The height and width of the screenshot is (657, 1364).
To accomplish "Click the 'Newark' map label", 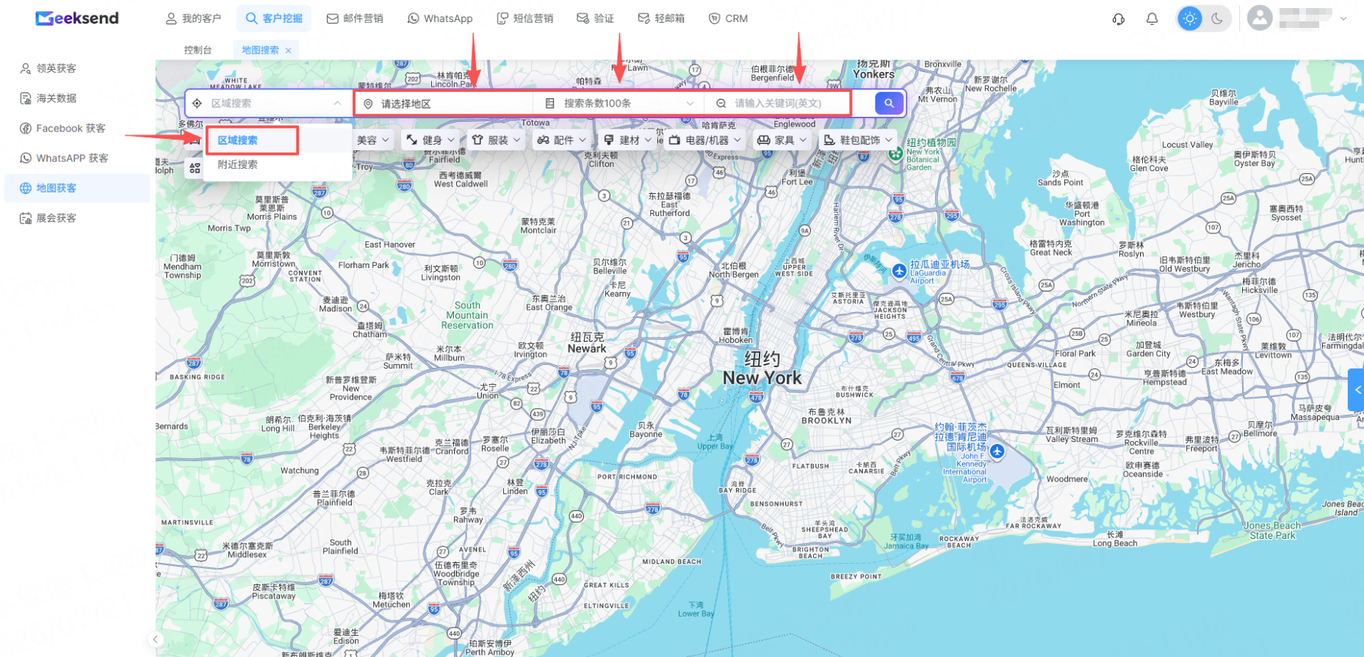I will [x=587, y=349].
